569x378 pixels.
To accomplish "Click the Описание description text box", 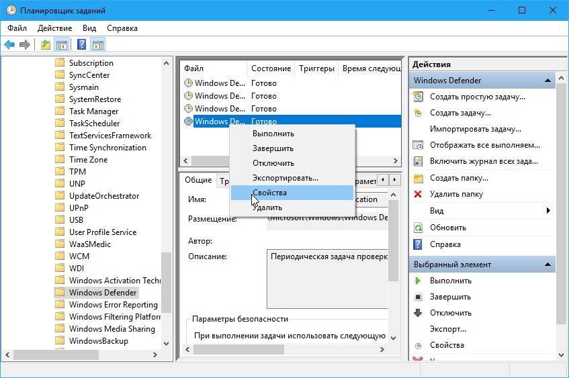I will 327,279.
